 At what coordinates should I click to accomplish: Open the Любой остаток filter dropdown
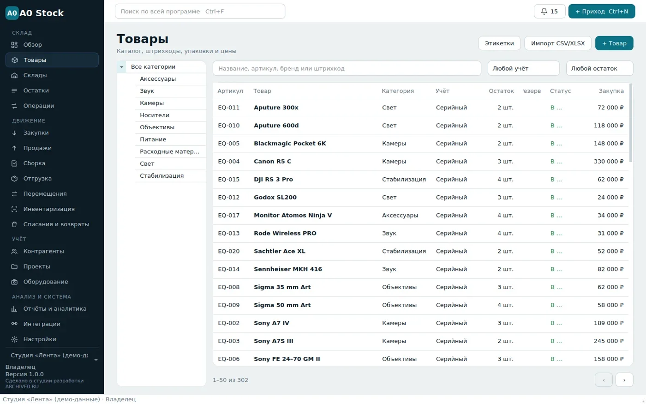point(599,68)
